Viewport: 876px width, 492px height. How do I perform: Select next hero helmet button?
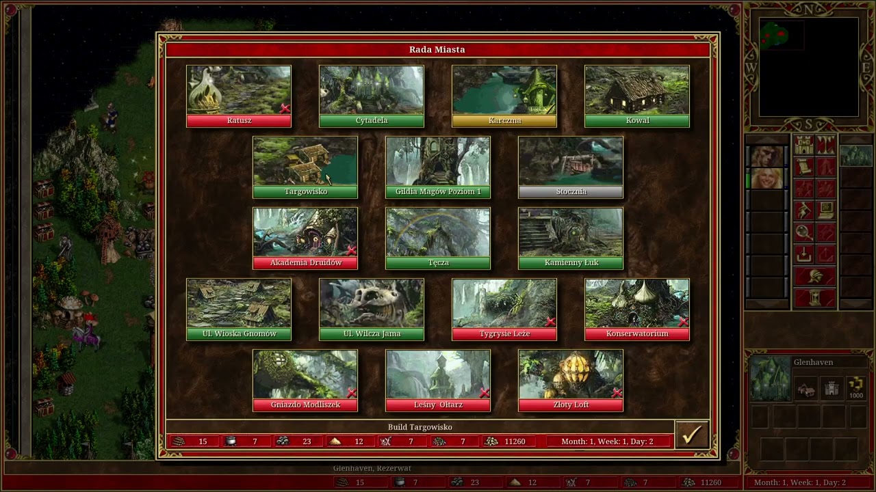coord(815,277)
